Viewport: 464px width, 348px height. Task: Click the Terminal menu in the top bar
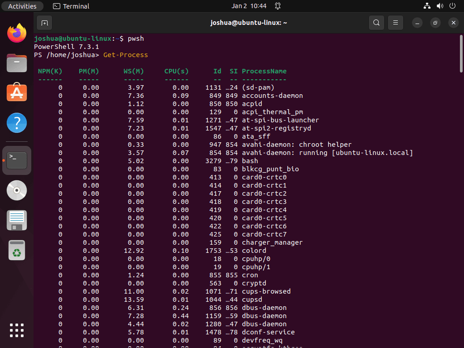(71, 6)
